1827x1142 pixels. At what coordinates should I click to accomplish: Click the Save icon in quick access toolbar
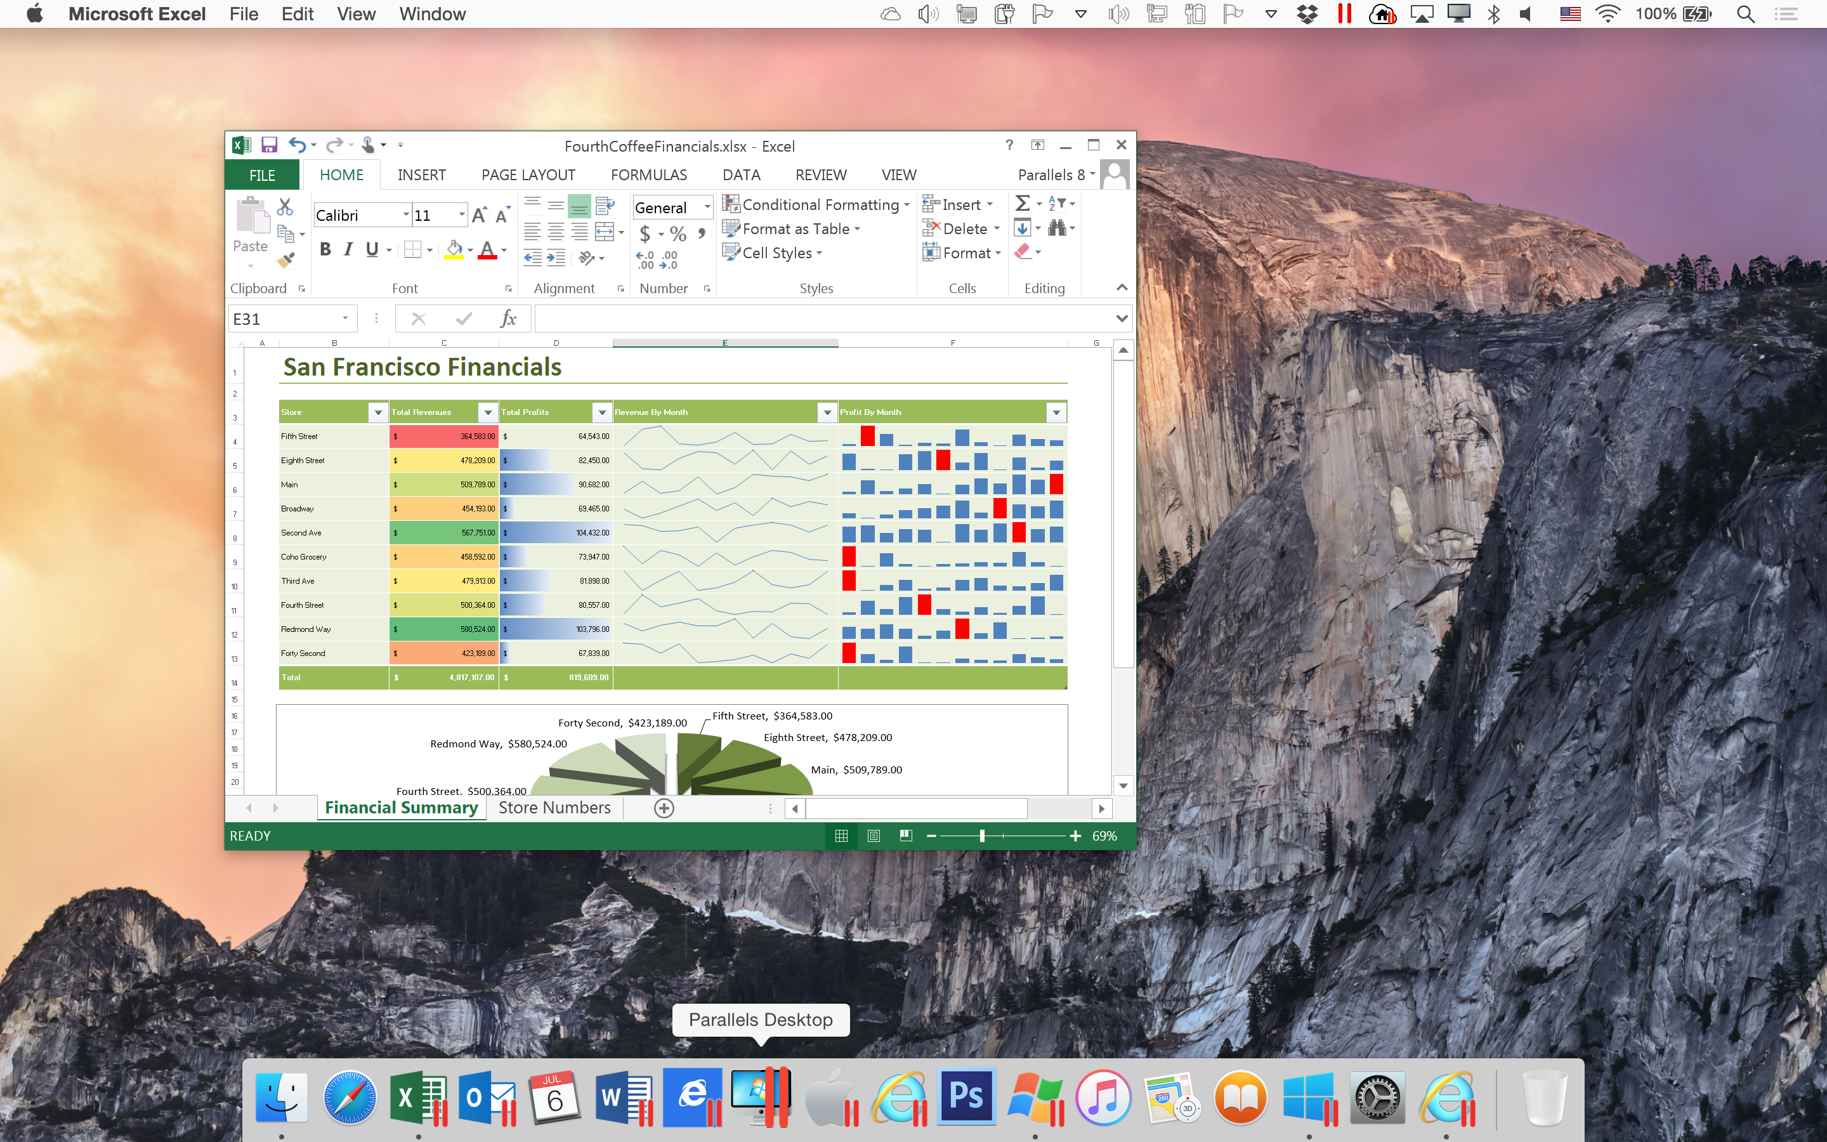[270, 145]
